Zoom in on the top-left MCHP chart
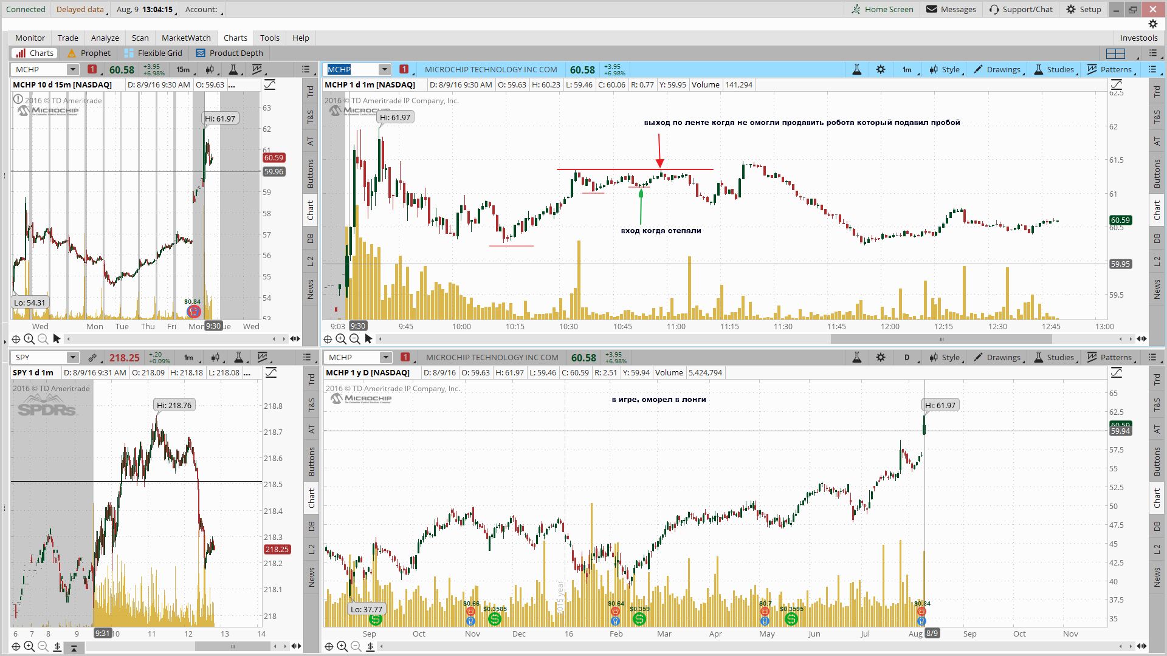 (29, 339)
